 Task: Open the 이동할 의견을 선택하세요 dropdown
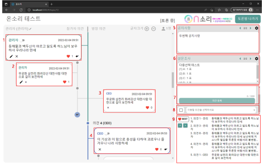[x=221, y=110]
